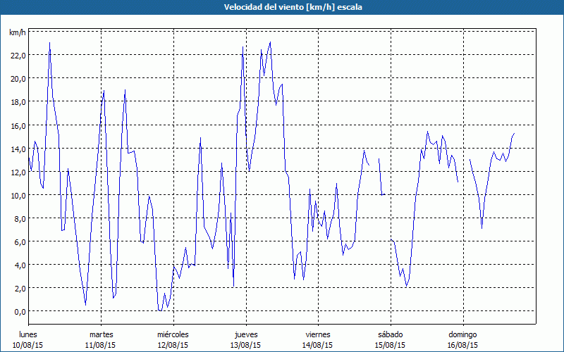Click the highest wind peak on lunes
Viewport: 564px width, 352px height.
pyautogui.click(x=49, y=43)
